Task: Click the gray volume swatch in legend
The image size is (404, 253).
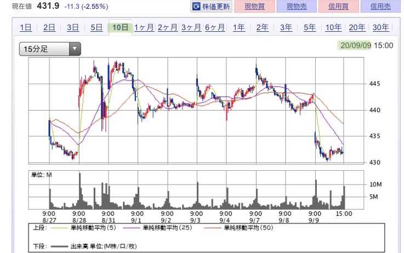Action: point(59,246)
